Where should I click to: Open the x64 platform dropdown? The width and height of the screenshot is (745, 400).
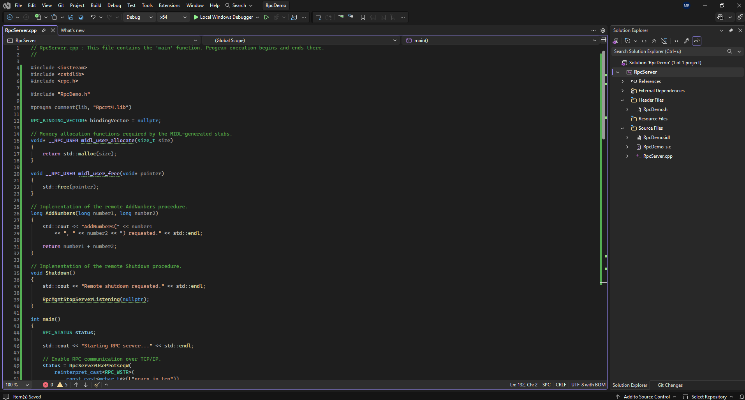point(173,17)
